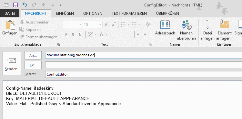Open the TEXT FORMATIEREN tab
Viewport: 242px width, 119px height.
click(129, 14)
